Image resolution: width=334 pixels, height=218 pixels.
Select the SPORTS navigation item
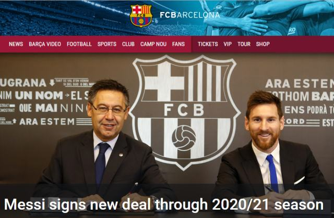click(107, 44)
